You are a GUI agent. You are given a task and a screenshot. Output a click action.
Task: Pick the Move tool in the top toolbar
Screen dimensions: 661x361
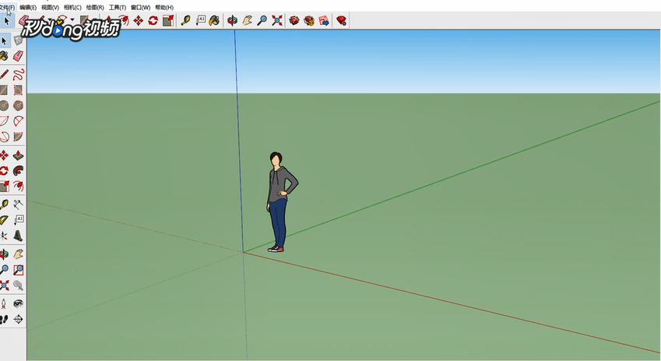tap(139, 21)
